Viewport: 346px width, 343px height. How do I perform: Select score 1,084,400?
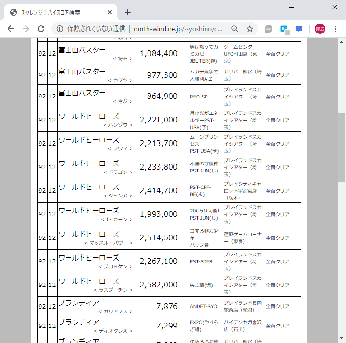159,53
